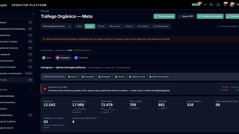Switch theme with the moon icon

pos(218,5)
